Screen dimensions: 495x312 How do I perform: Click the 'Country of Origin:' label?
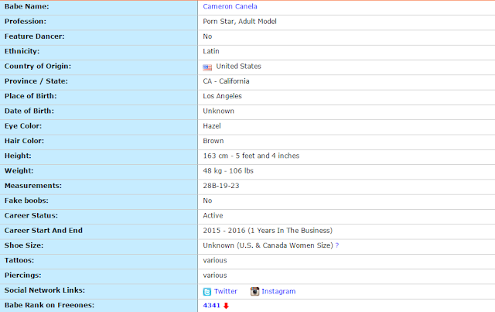tap(38, 66)
